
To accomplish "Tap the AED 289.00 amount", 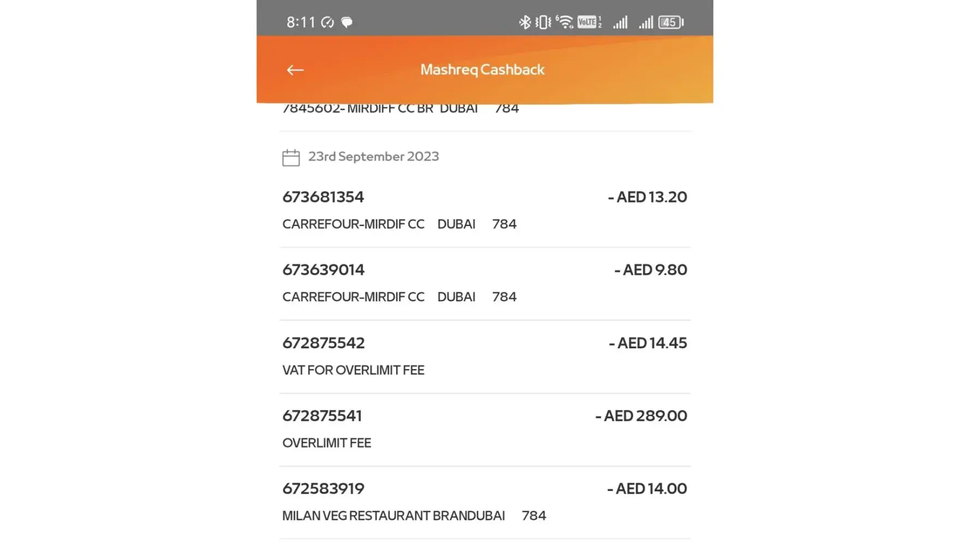I will (x=641, y=416).
